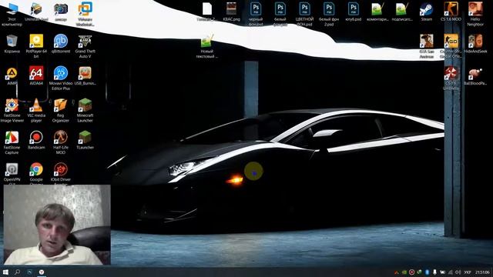Open FastStone Capture shortcut
This screenshot has height=277, width=493.
click(x=12, y=142)
